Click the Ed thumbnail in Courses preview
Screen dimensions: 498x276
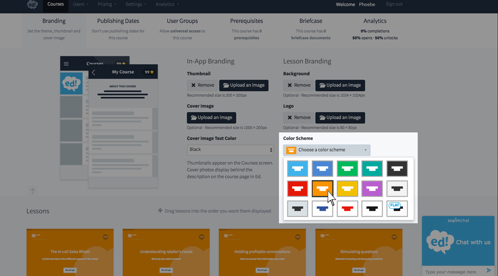(x=71, y=83)
